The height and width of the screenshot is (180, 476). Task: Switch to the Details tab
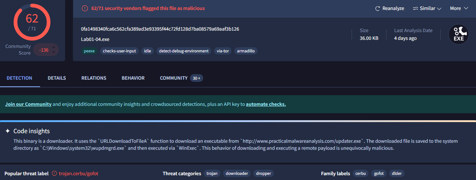pyautogui.click(x=57, y=78)
